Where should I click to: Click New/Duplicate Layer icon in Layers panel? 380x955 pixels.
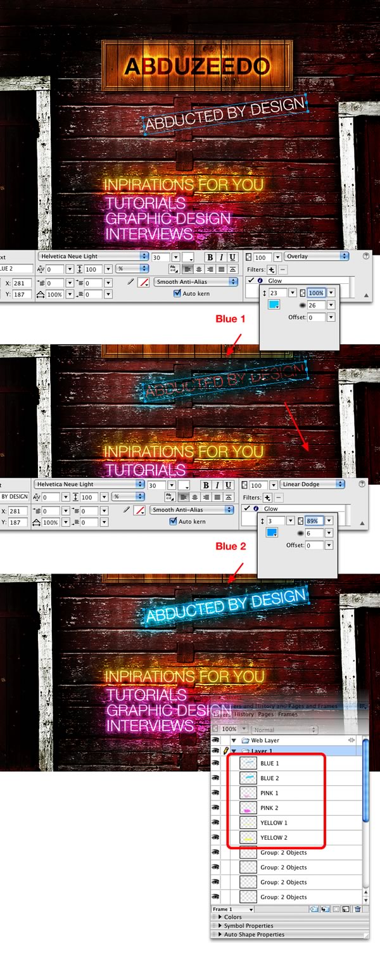pos(314,909)
